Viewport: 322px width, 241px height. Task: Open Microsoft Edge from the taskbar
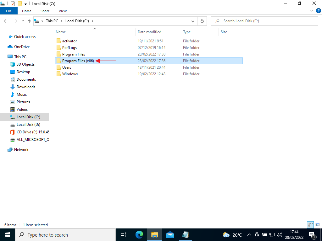139,234
